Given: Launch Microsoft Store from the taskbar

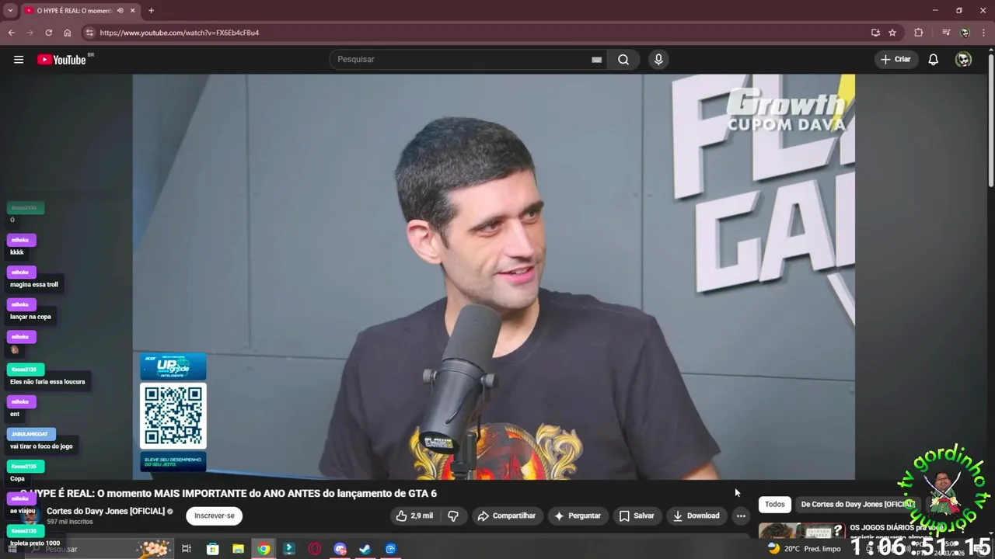Looking at the screenshot, I should pyautogui.click(x=212, y=549).
